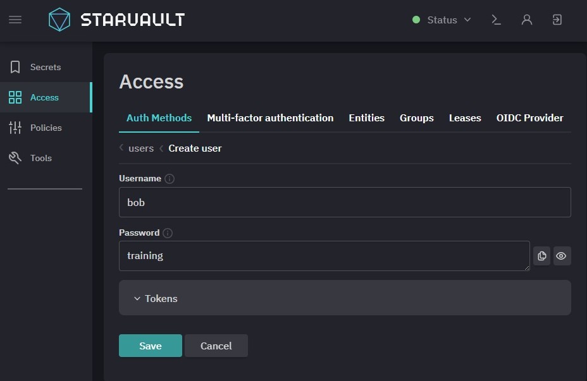Open the hamburger navigation menu
The image size is (587, 381).
[x=15, y=20]
